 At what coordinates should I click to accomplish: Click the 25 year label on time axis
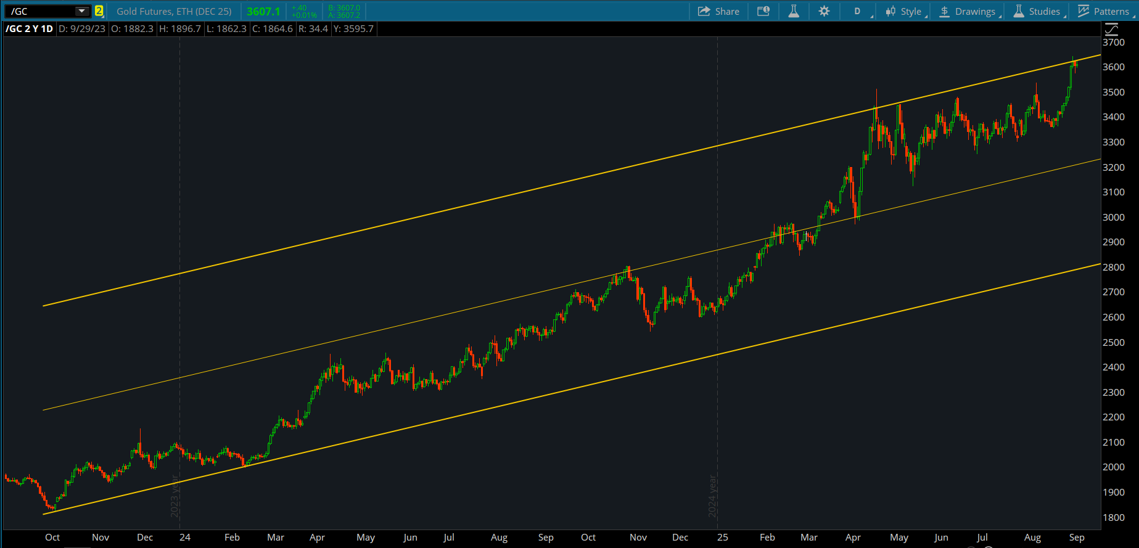coord(723,537)
